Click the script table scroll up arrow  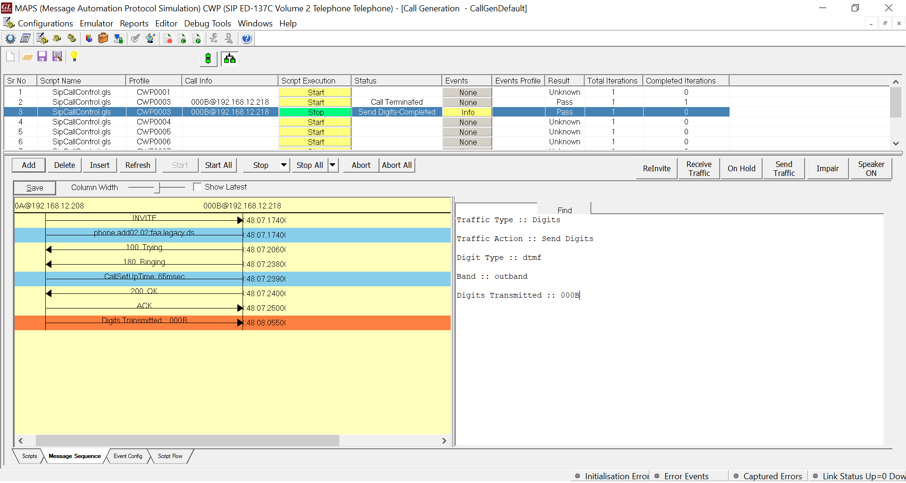point(896,82)
